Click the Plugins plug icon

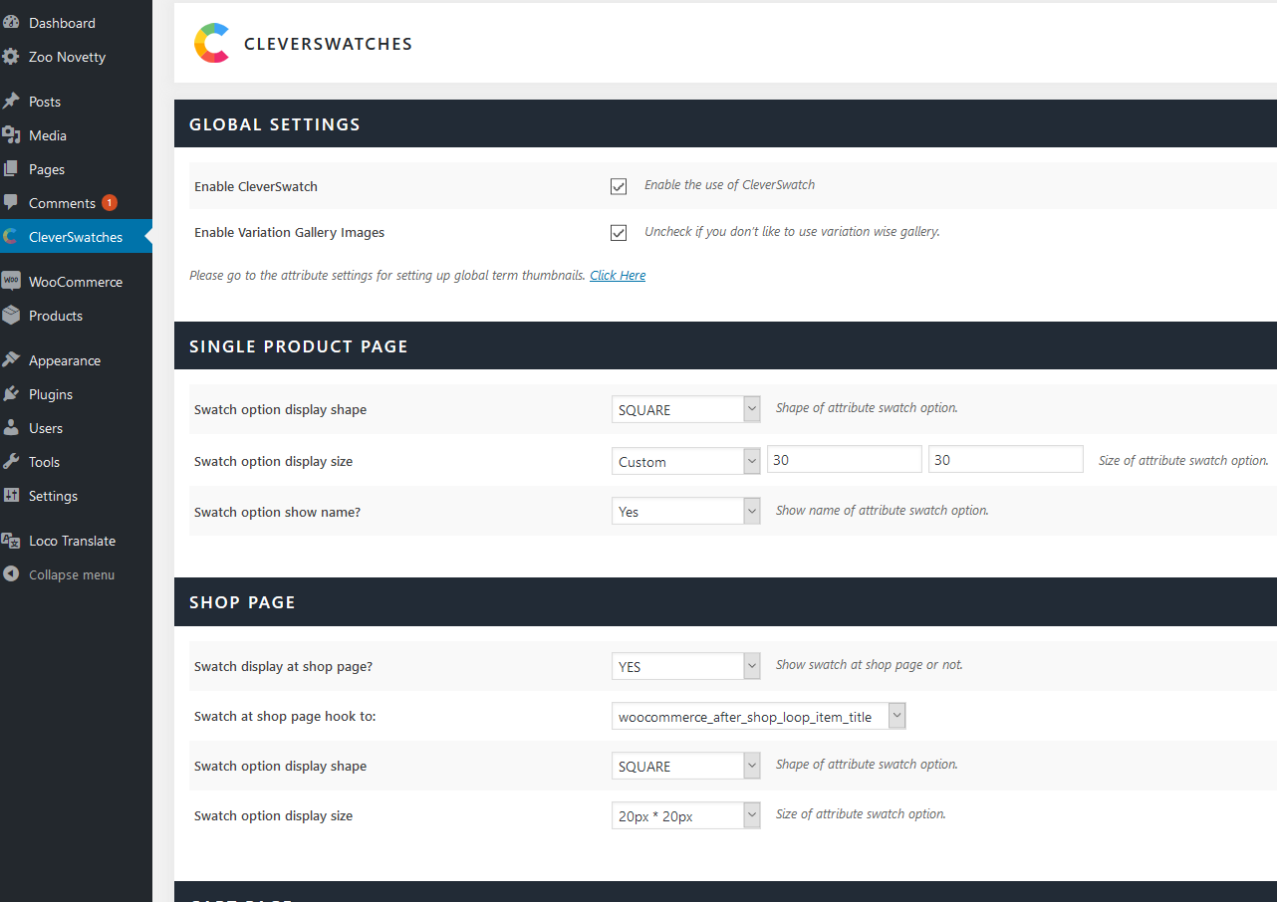(x=11, y=394)
